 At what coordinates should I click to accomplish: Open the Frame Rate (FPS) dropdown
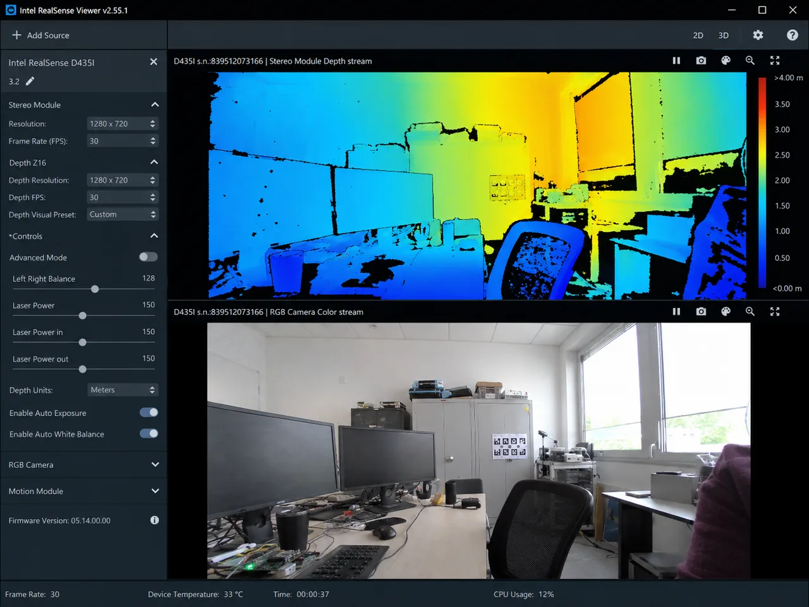pos(122,141)
